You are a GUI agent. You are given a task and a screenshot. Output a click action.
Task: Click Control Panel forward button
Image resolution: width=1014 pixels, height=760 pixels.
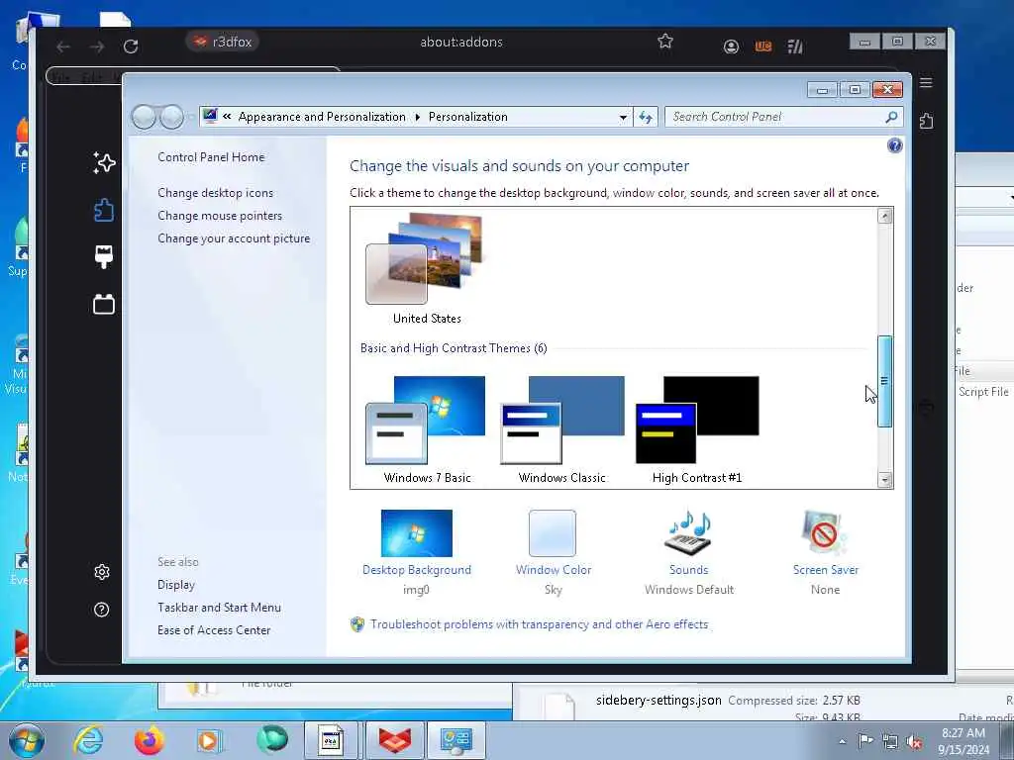click(172, 117)
